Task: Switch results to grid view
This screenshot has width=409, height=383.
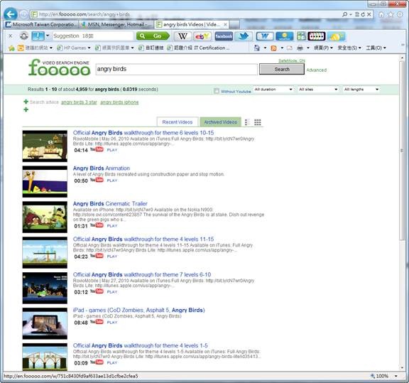Action: click(258, 122)
